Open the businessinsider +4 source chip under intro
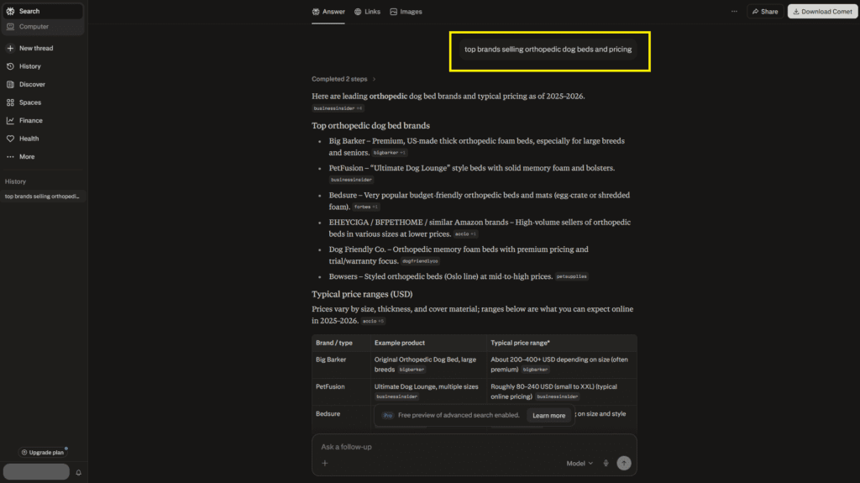The width and height of the screenshot is (860, 483). (x=338, y=108)
